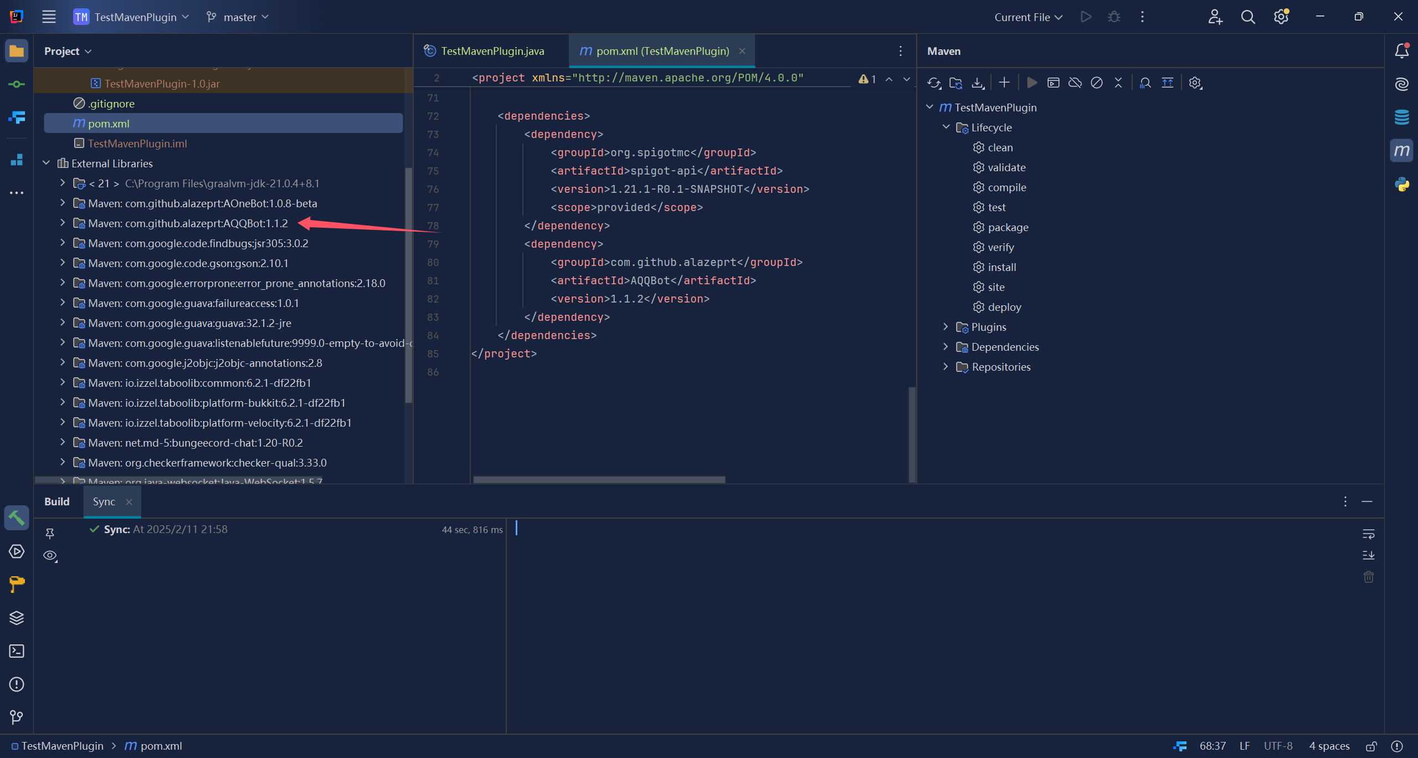Toggle Maven offline mode cloud icon
The width and height of the screenshot is (1418, 758).
pos(1075,83)
